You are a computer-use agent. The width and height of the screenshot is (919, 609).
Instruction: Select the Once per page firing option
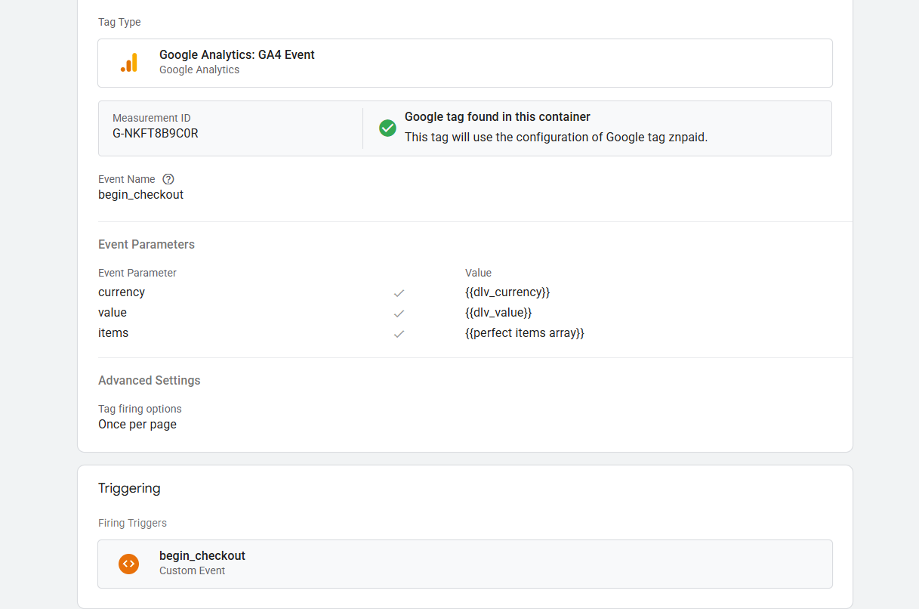click(x=137, y=425)
